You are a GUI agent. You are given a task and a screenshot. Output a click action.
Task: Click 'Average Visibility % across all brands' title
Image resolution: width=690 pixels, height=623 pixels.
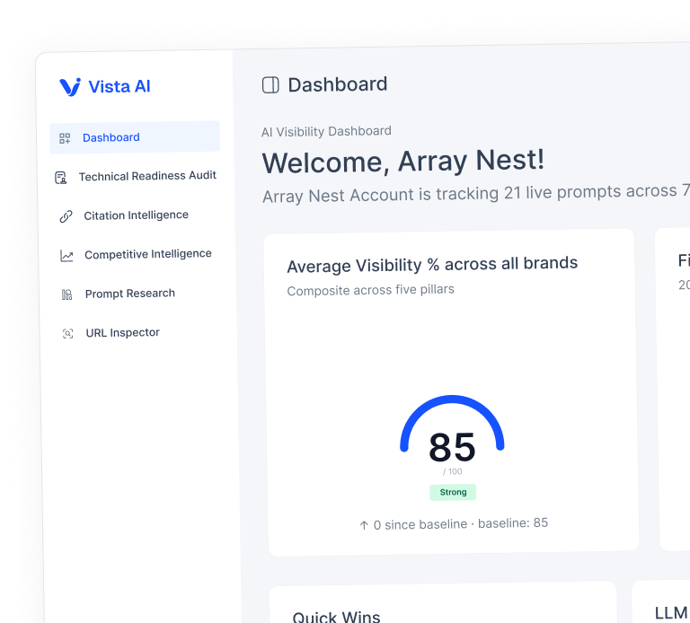click(x=432, y=265)
